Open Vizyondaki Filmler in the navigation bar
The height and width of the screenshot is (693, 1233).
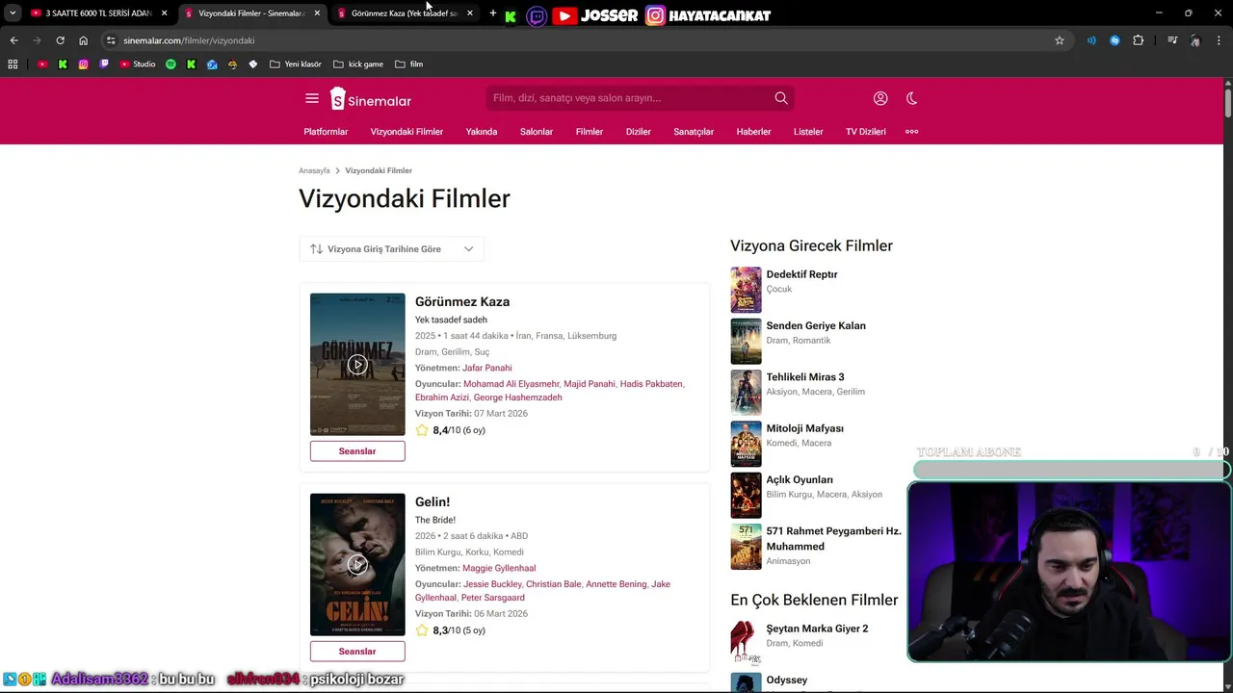[407, 132]
